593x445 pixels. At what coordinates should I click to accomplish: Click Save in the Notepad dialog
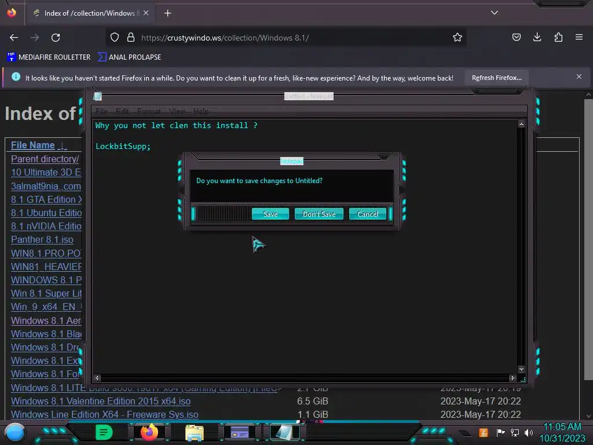pyautogui.click(x=270, y=214)
